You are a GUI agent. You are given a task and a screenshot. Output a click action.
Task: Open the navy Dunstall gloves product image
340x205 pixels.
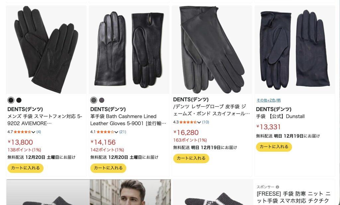pyautogui.click(x=295, y=50)
